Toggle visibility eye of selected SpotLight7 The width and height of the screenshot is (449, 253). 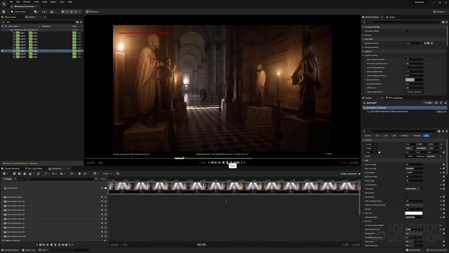click(x=2, y=51)
